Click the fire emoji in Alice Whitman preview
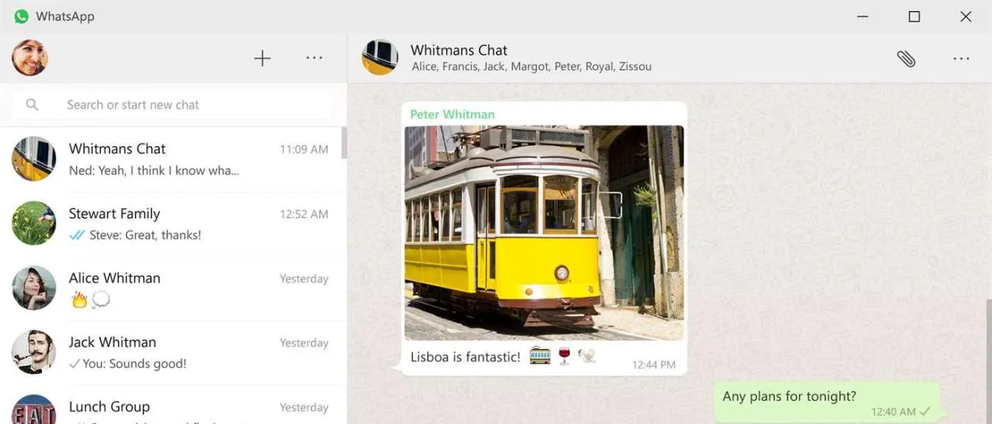This screenshot has height=424, width=992. 79,299
